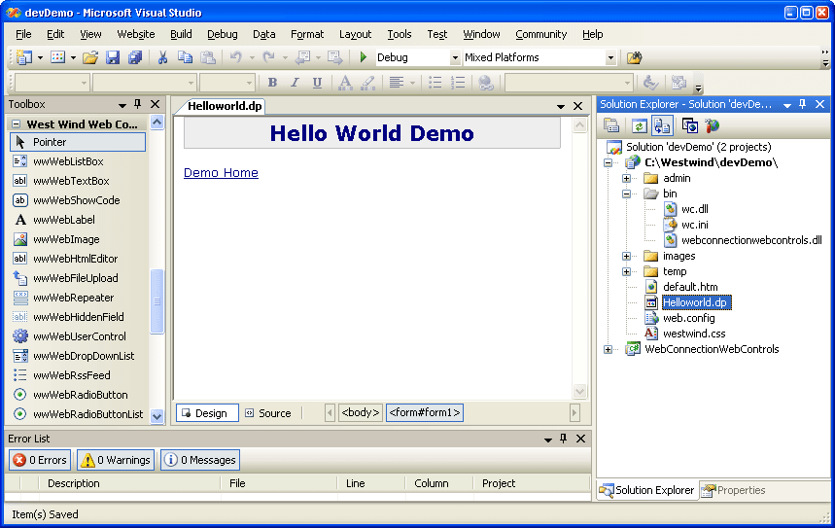Screen dimensions: 835x528
Task: Click the Cut scissors icon
Action: [x=163, y=57]
